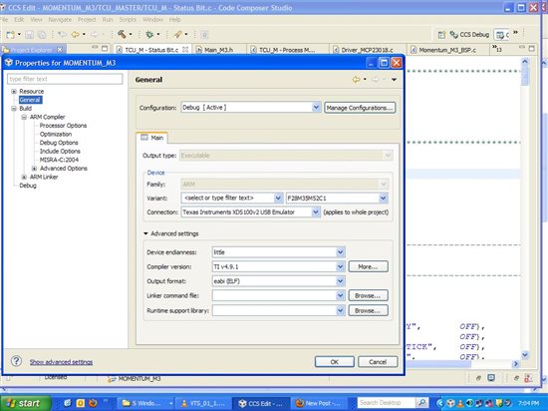Click the Internet Explorer quick launch icon

tap(68, 403)
